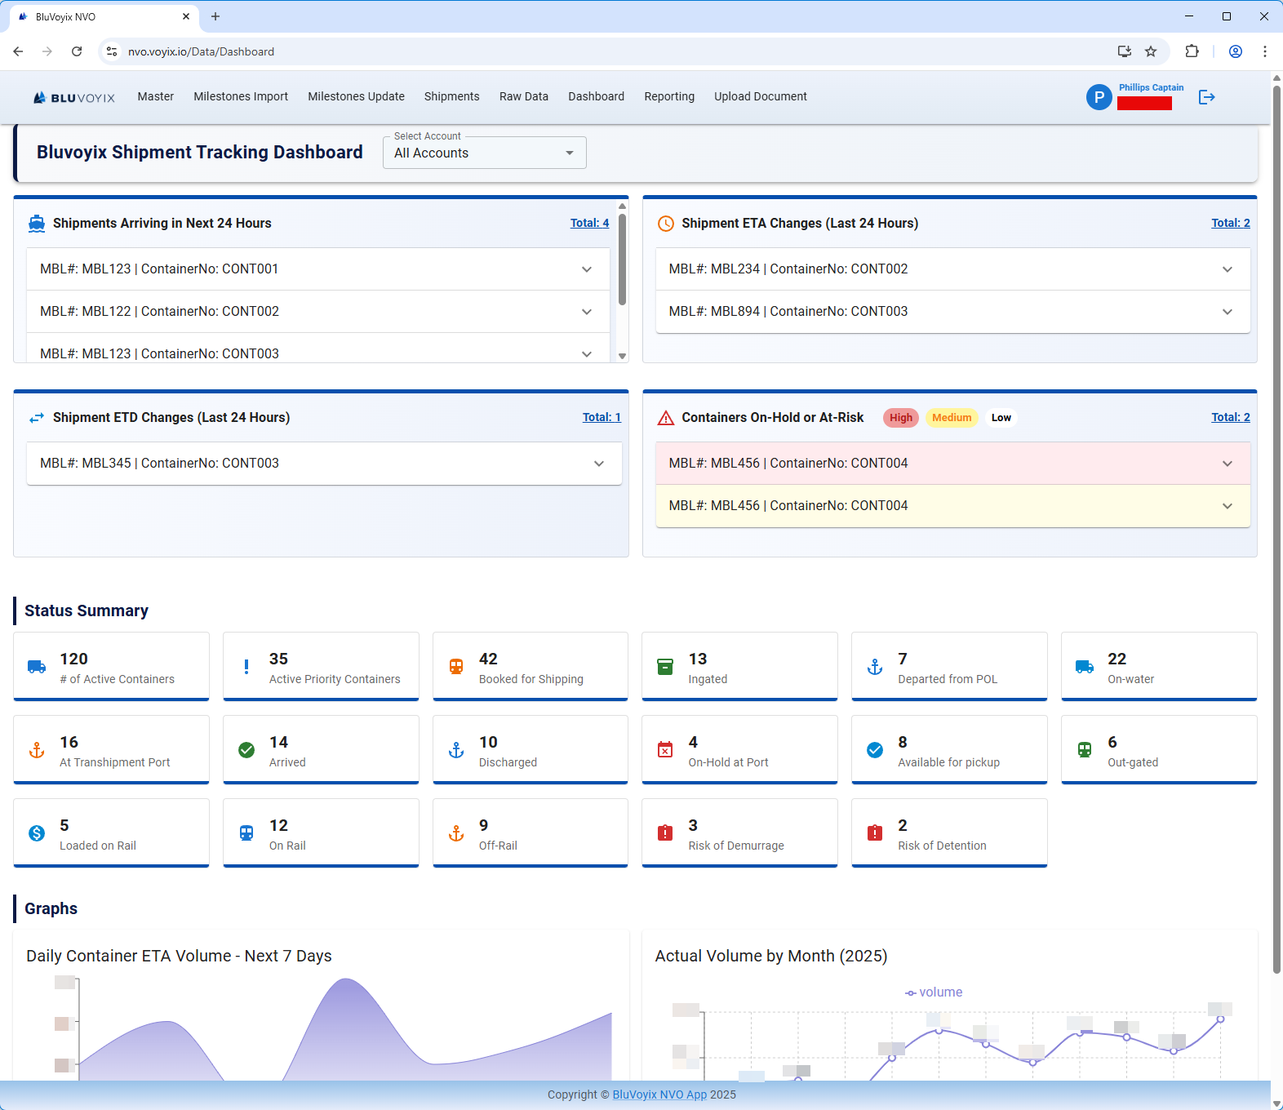This screenshot has width=1283, height=1110.
Task: Click the Arriving shipments panel scrollbar
Action: 622,261
